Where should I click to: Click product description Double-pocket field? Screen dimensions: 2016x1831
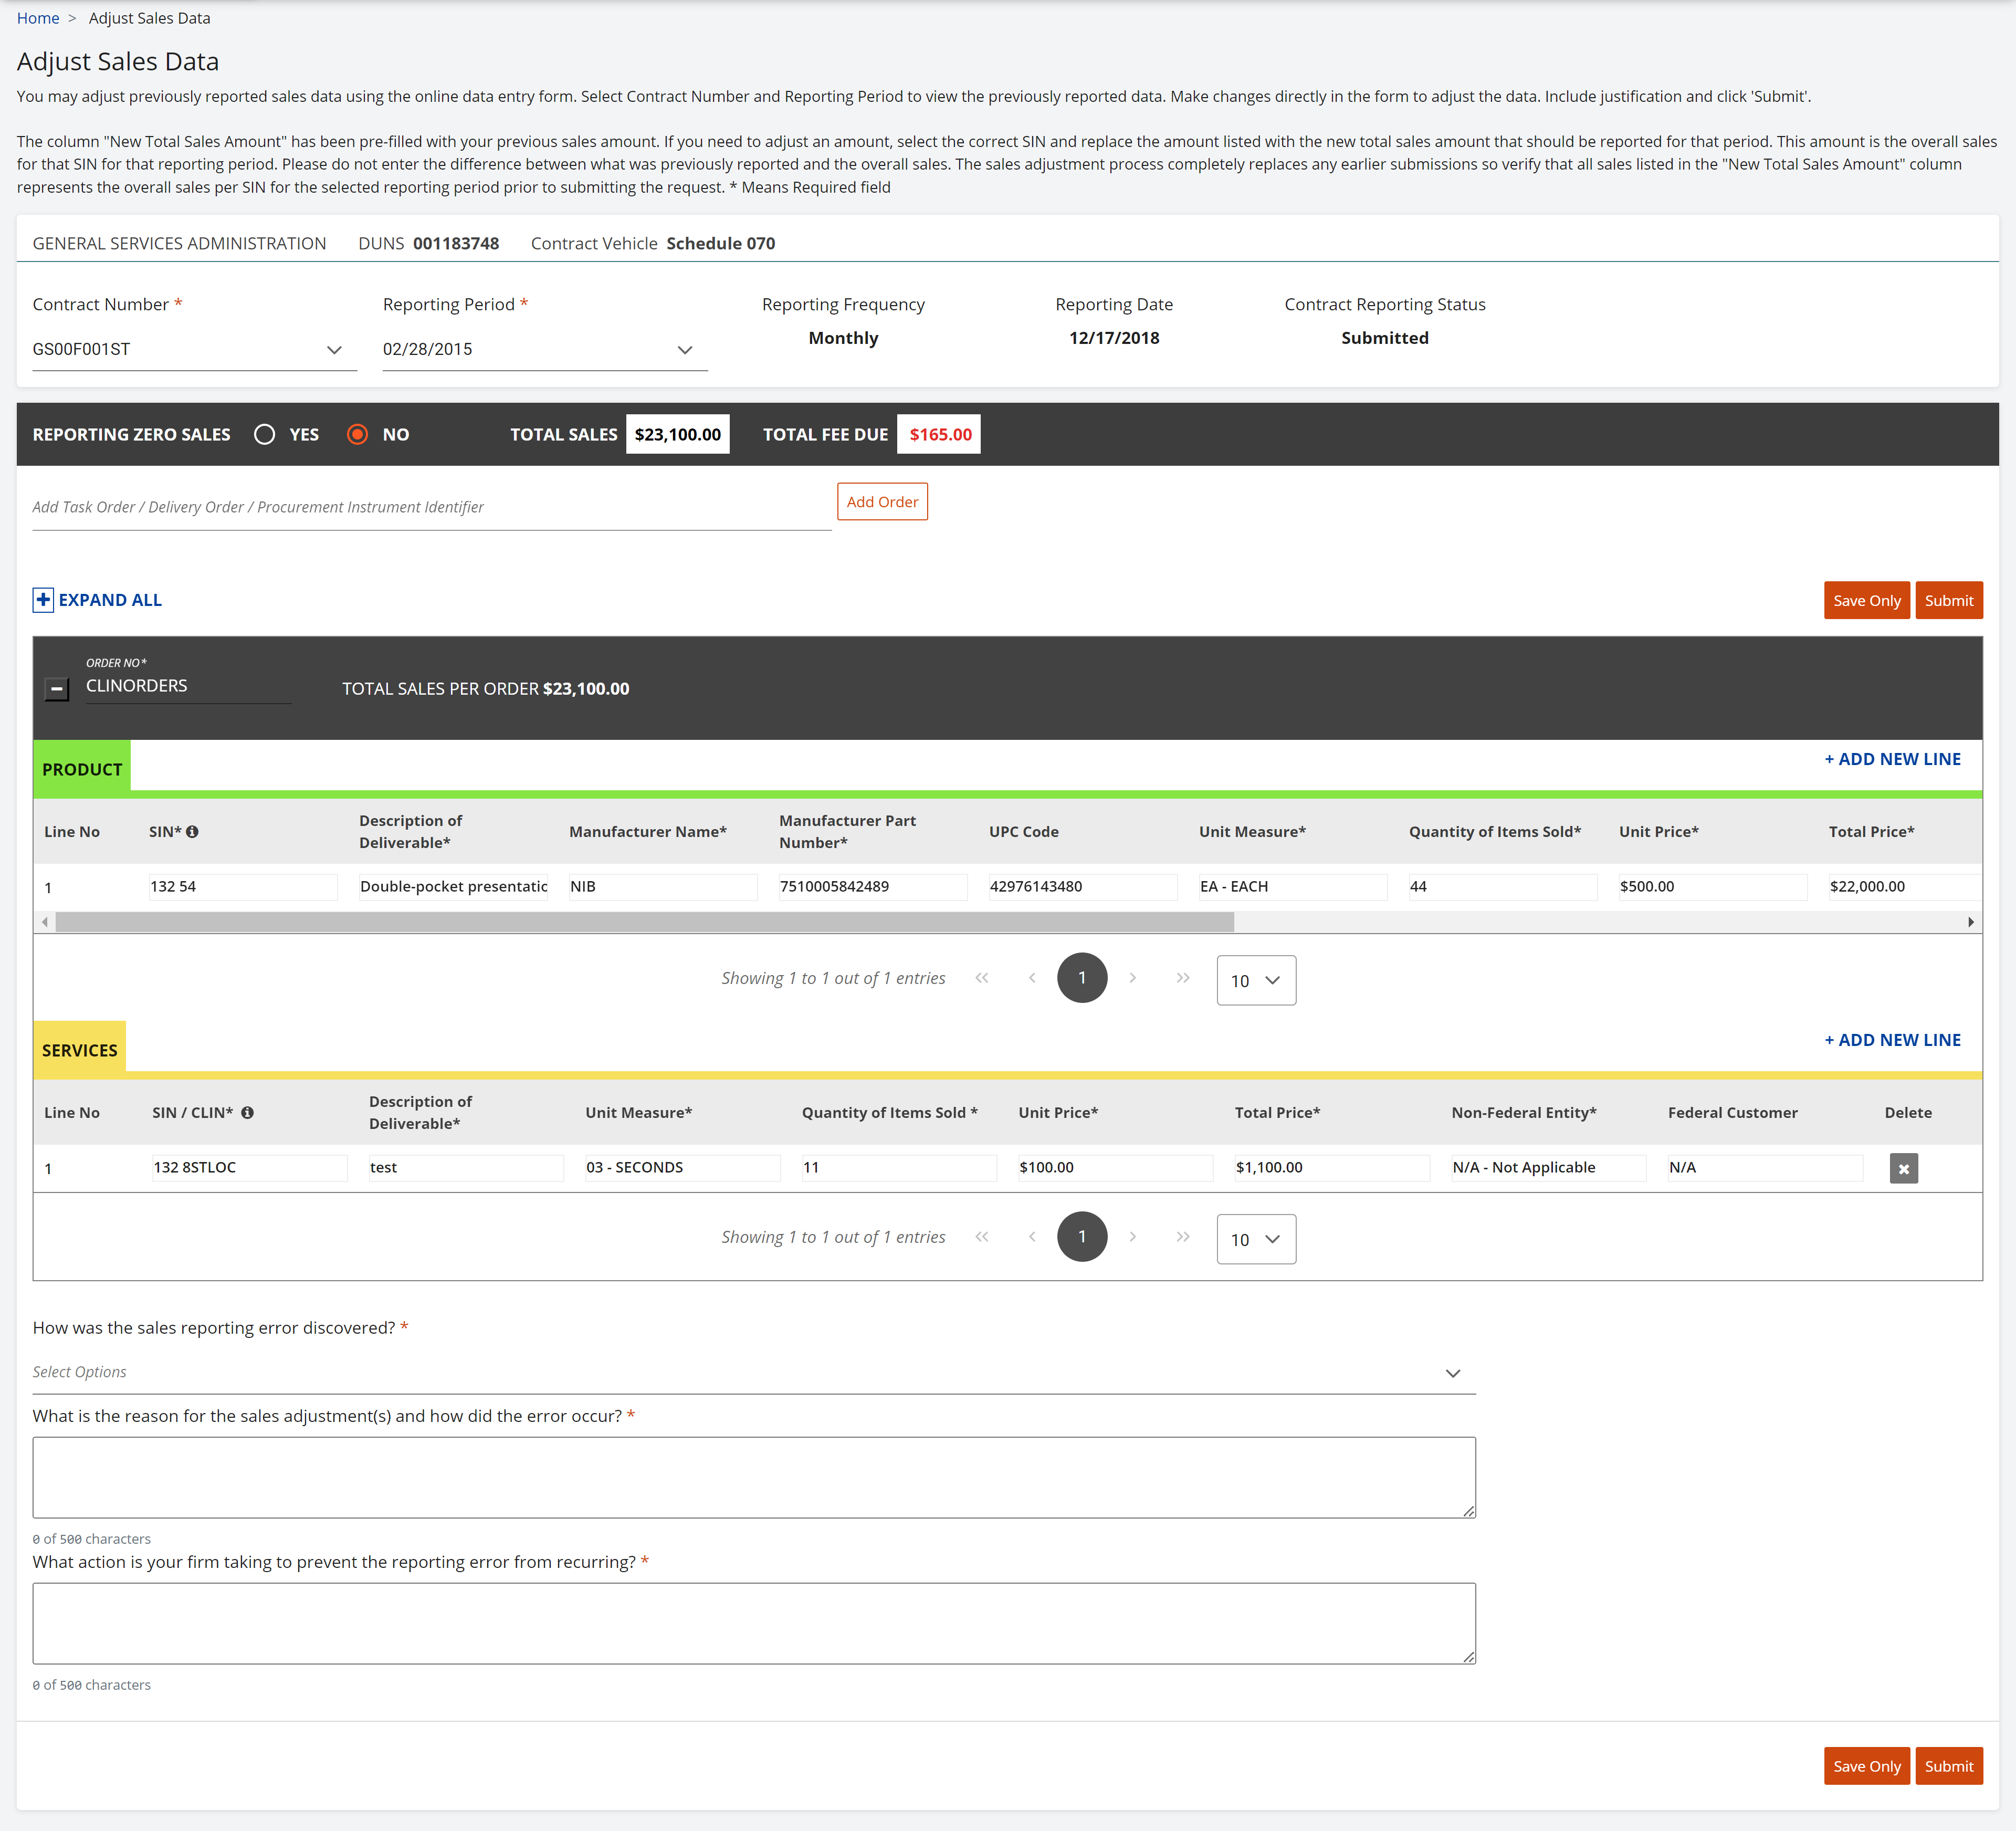click(x=453, y=887)
